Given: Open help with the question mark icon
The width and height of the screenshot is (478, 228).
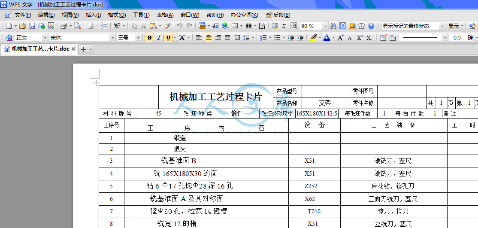Looking at the screenshot, I should (x=371, y=26).
